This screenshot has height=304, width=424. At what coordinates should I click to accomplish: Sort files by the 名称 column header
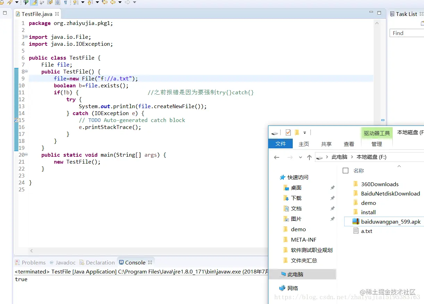point(359,171)
